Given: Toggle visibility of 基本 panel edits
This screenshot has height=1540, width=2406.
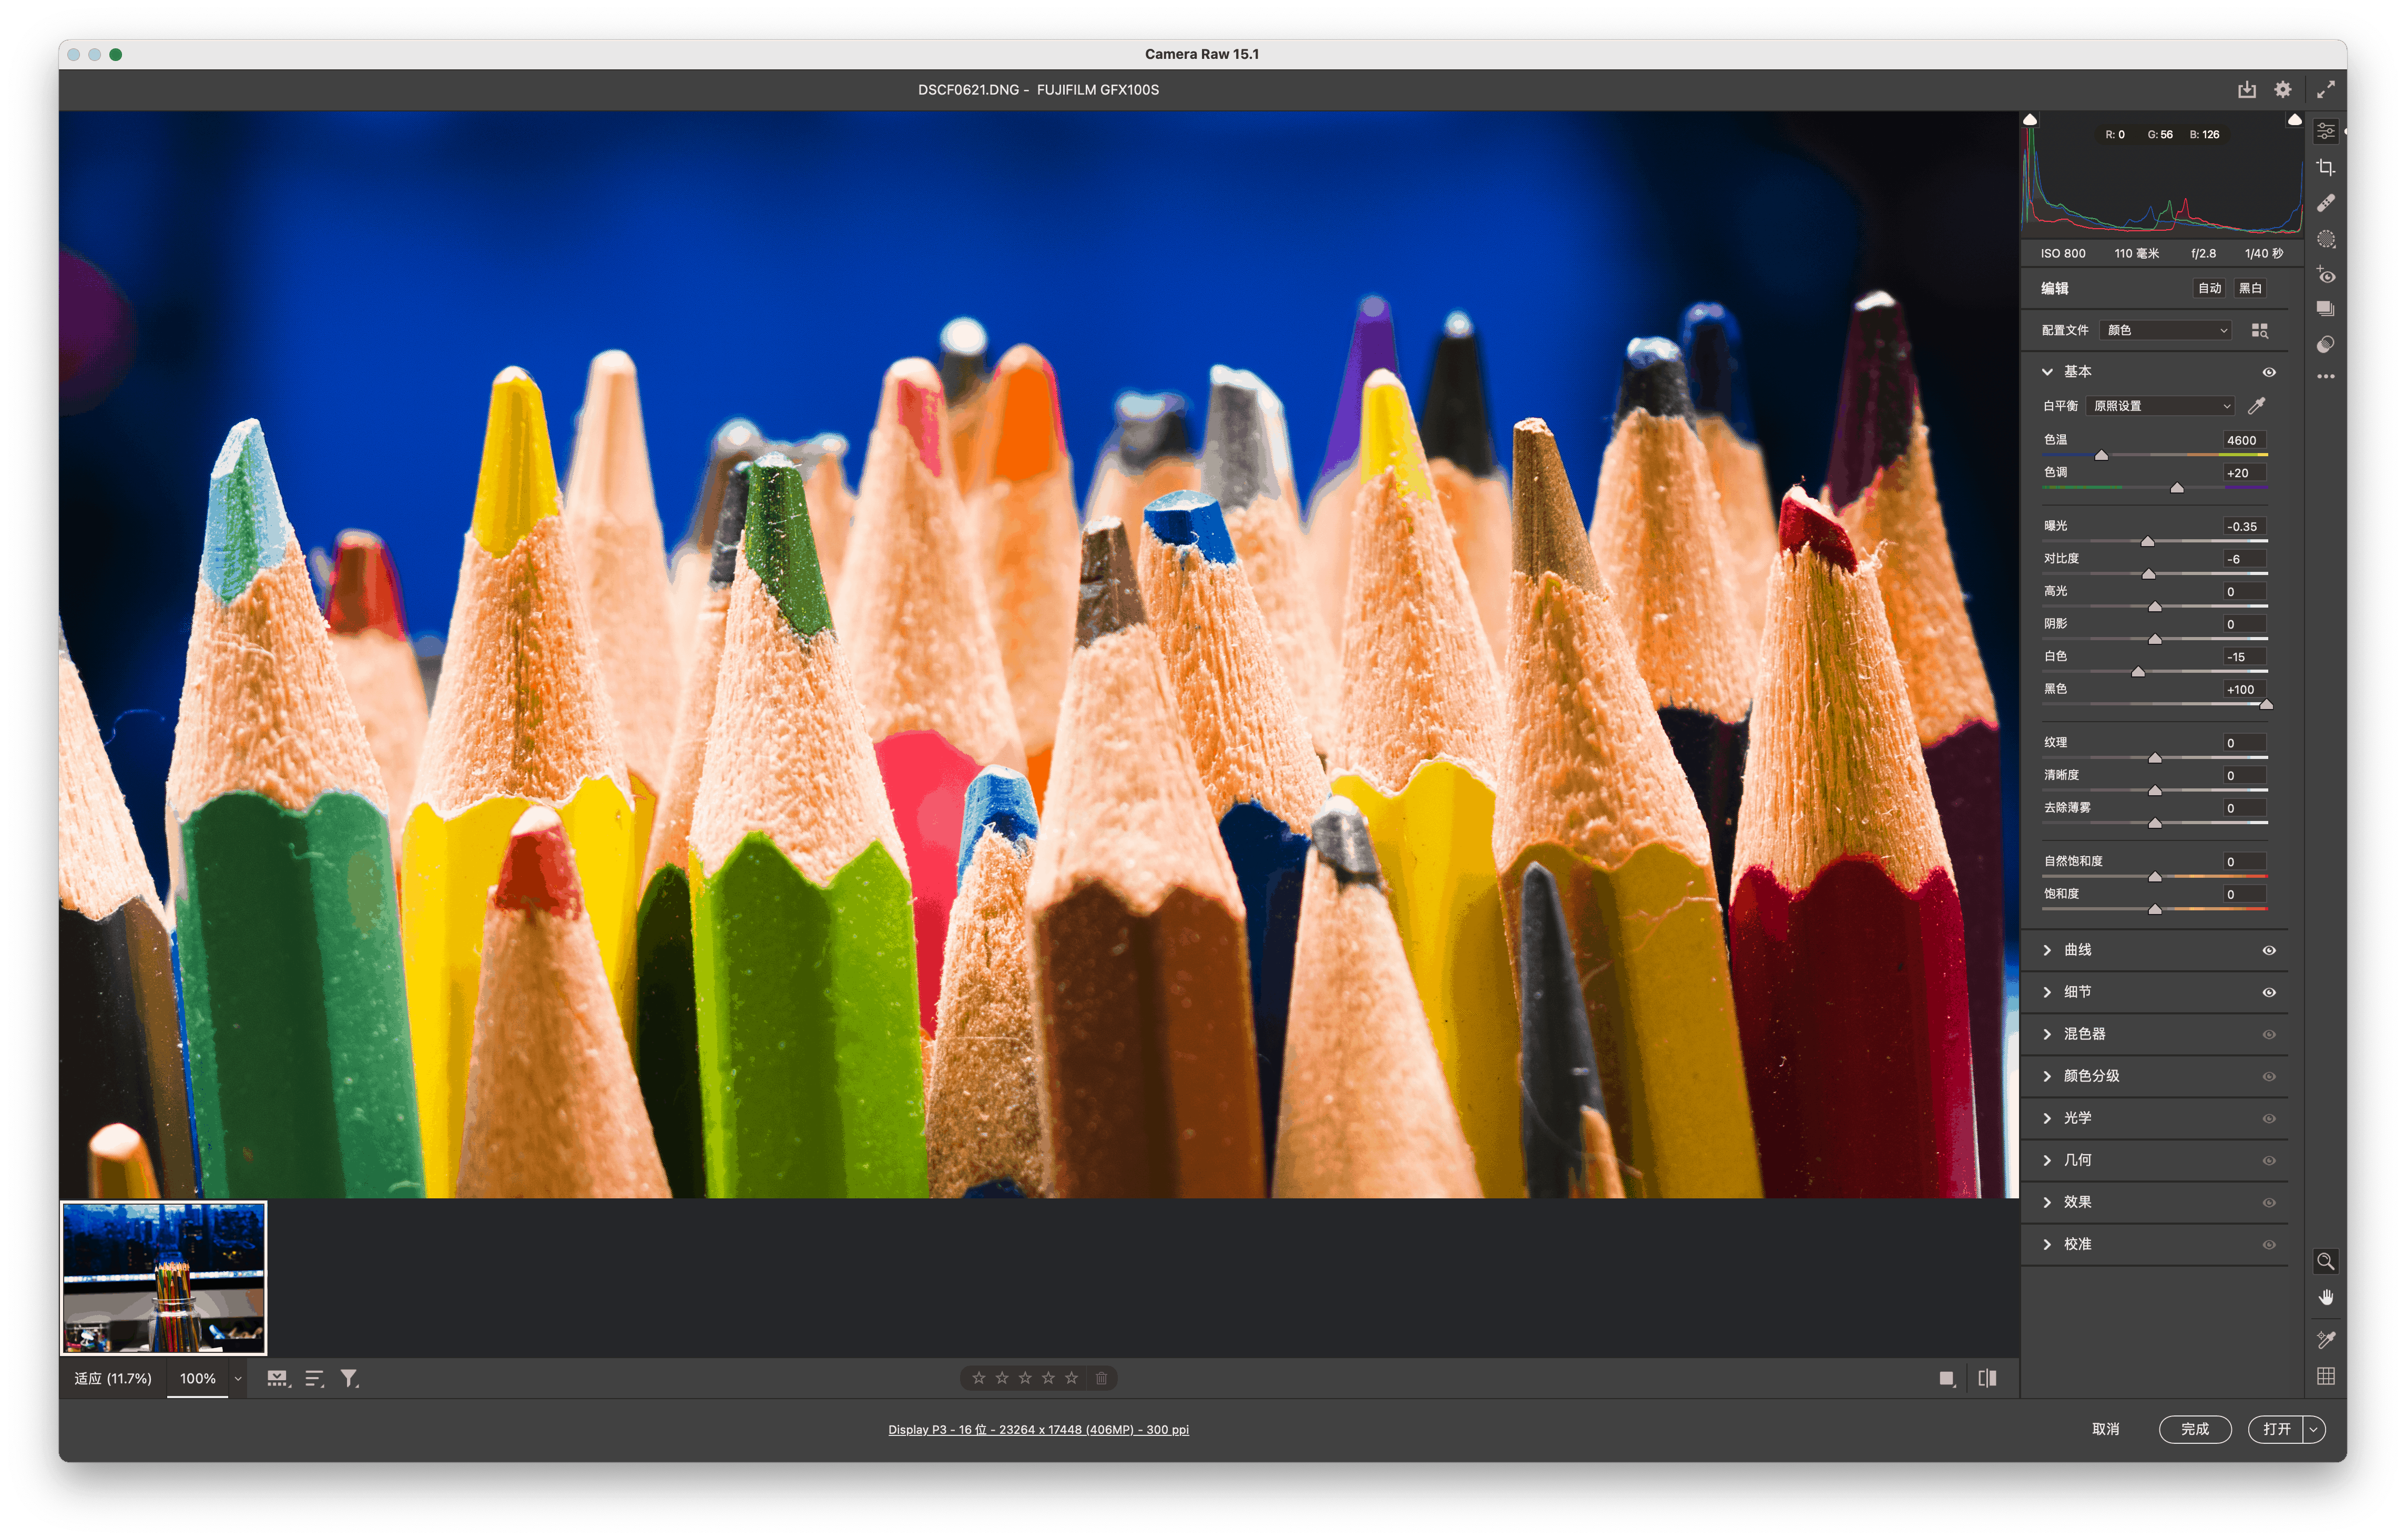Looking at the screenshot, I should [x=2269, y=372].
